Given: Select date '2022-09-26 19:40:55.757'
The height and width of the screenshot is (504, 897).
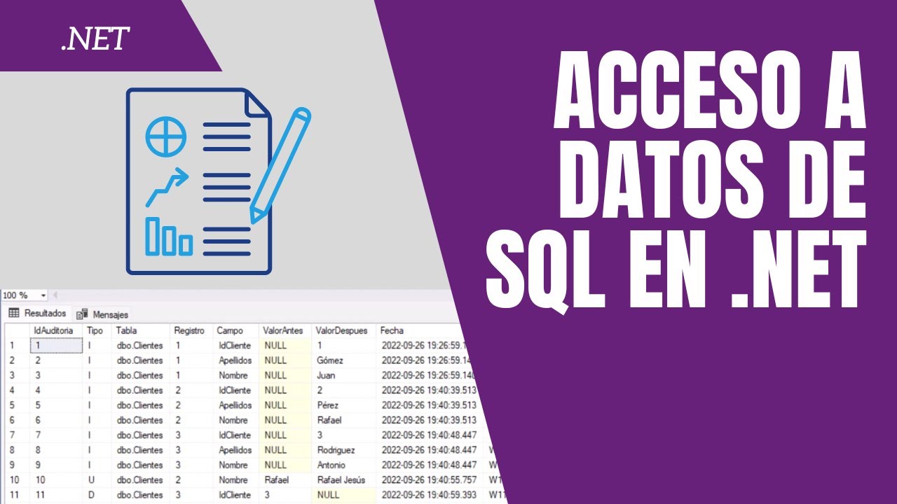Looking at the screenshot, I should 429,480.
